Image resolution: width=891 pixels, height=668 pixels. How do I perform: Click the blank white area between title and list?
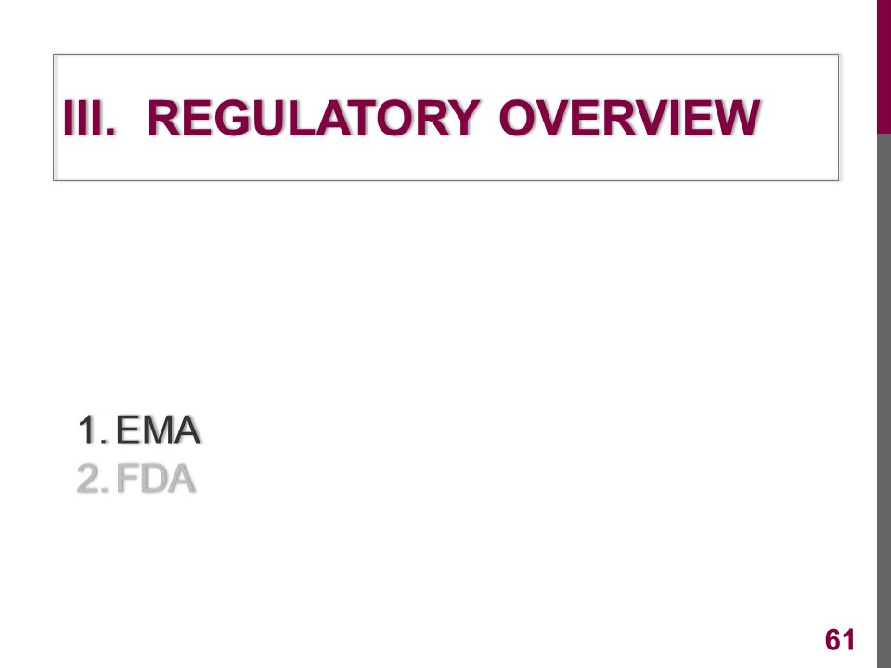444,295
